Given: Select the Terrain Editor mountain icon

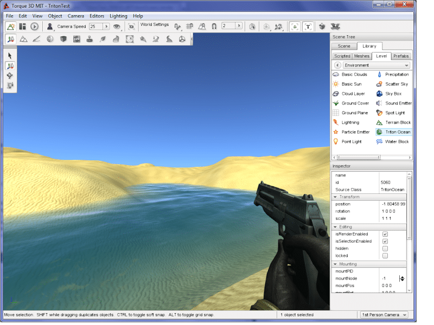Looking at the screenshot, I should [23, 39].
